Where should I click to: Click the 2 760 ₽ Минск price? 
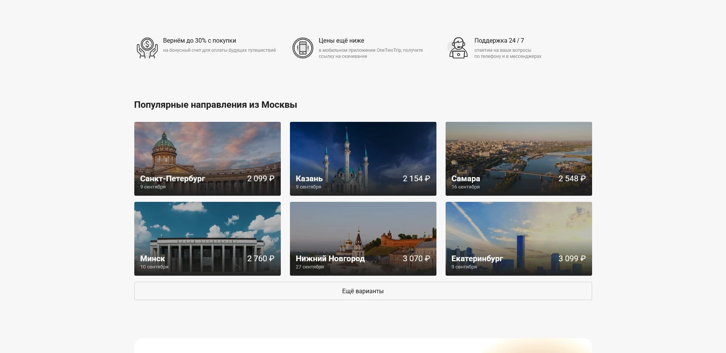click(261, 259)
